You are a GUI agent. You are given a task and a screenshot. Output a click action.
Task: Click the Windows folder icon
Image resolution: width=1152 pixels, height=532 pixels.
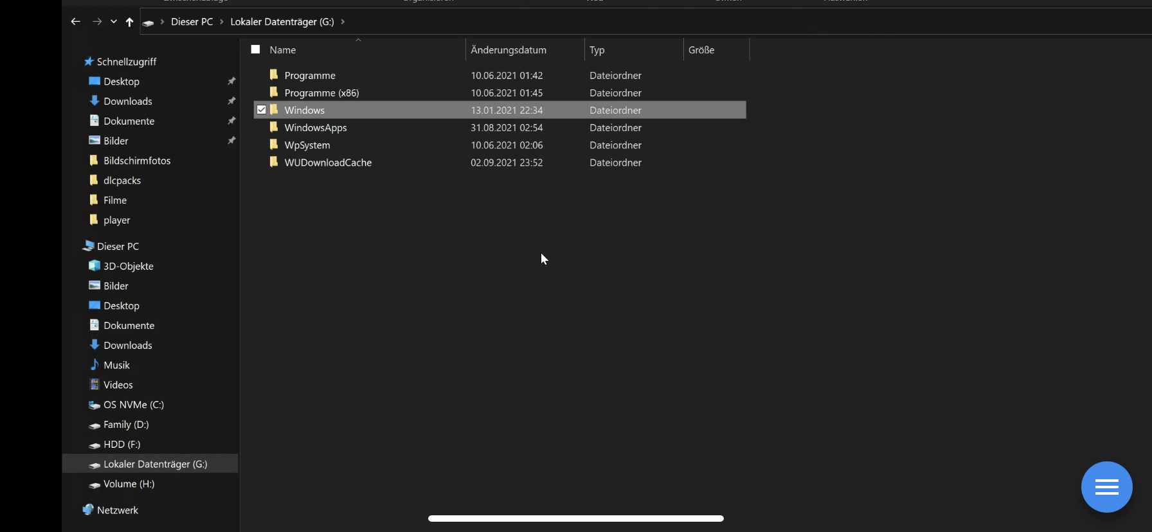pos(274,109)
